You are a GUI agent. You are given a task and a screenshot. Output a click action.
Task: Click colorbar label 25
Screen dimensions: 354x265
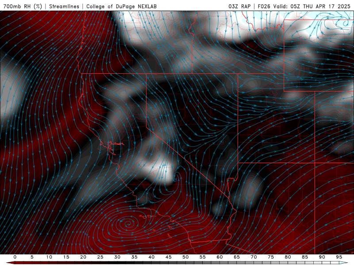(x=100, y=257)
